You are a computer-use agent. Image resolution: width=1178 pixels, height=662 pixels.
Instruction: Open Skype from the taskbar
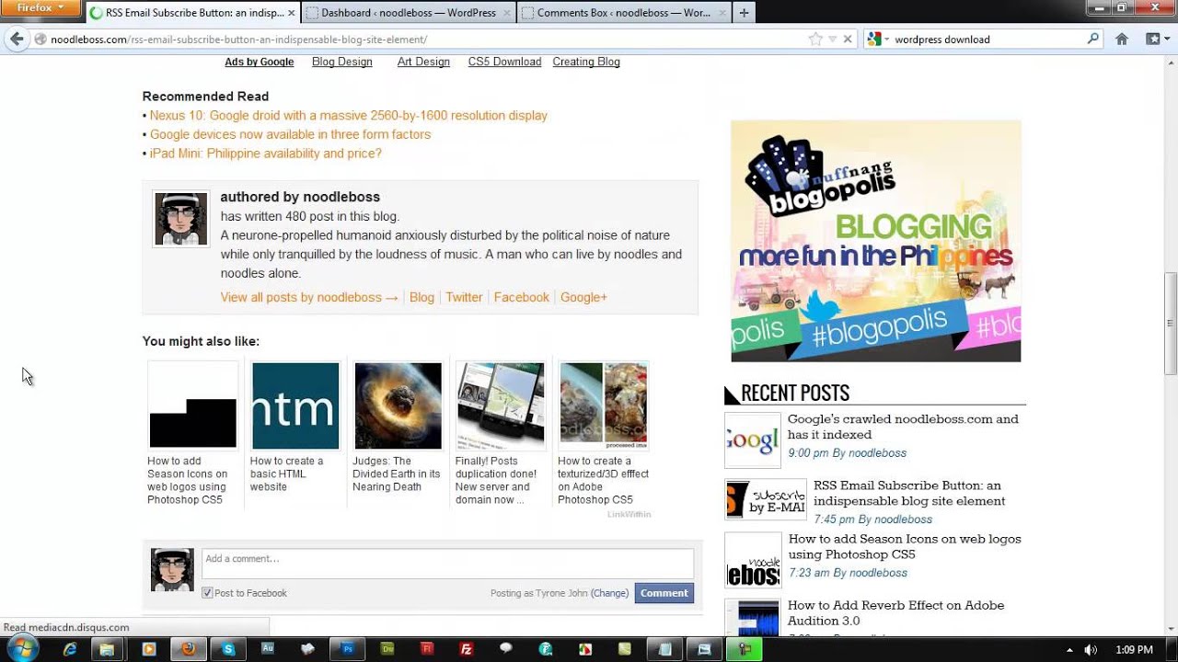click(228, 649)
